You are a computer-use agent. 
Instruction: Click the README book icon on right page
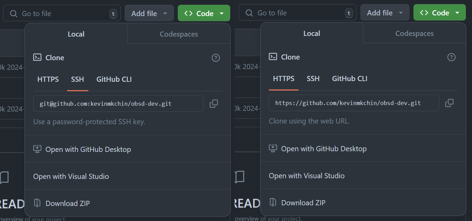[x=239, y=177]
